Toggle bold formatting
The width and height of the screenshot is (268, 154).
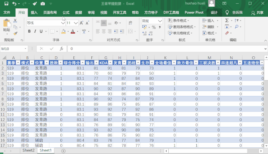(29, 31)
